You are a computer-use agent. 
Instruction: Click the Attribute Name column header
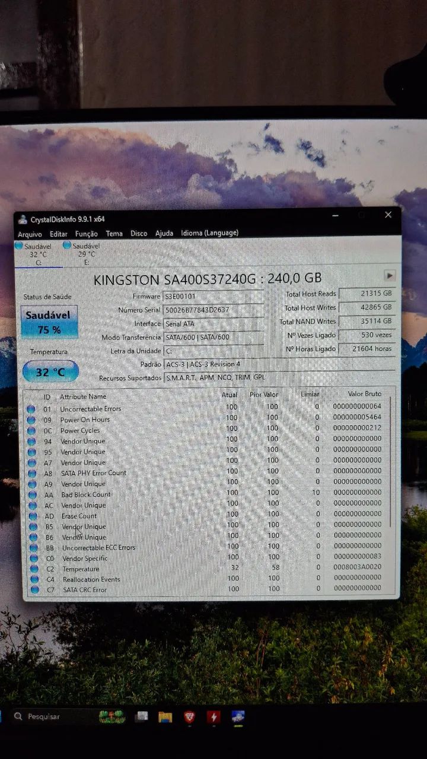(x=83, y=396)
